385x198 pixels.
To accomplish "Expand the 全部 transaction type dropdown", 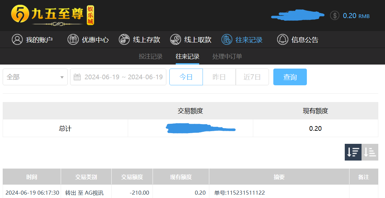I will click(x=35, y=77).
